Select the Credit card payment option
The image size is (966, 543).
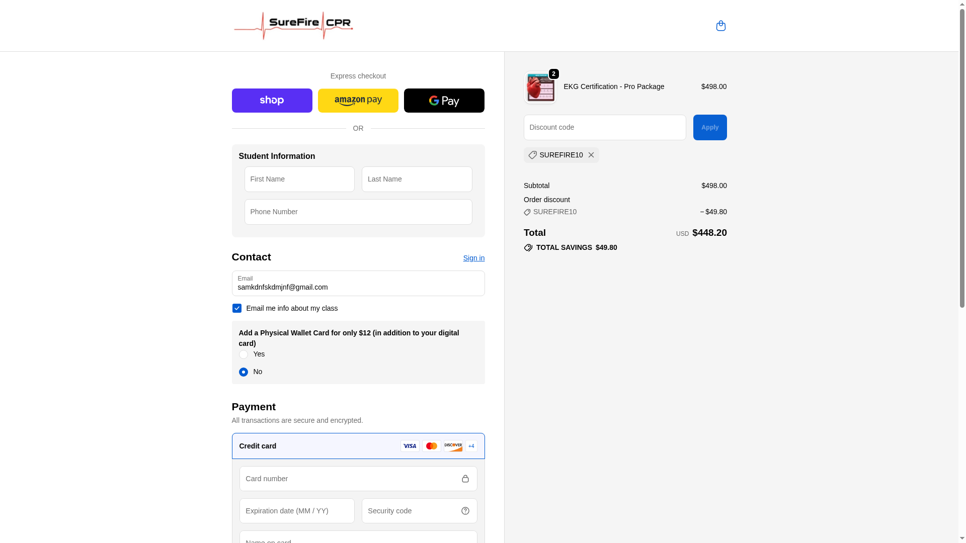point(358,446)
